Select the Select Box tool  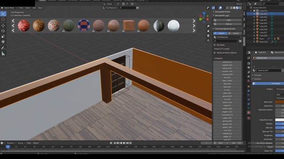pyautogui.click(x=3, y=14)
